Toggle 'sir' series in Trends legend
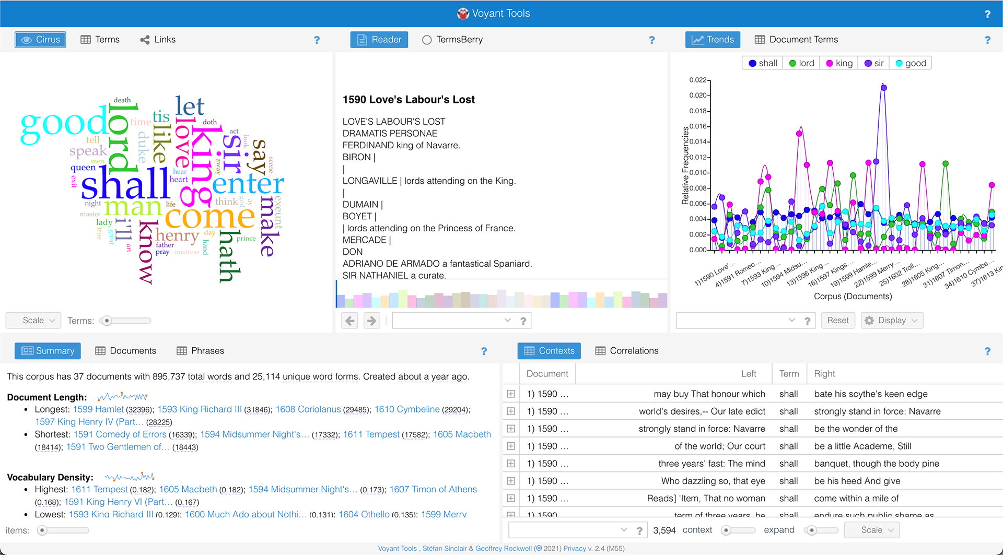The image size is (1003, 555). click(x=874, y=63)
